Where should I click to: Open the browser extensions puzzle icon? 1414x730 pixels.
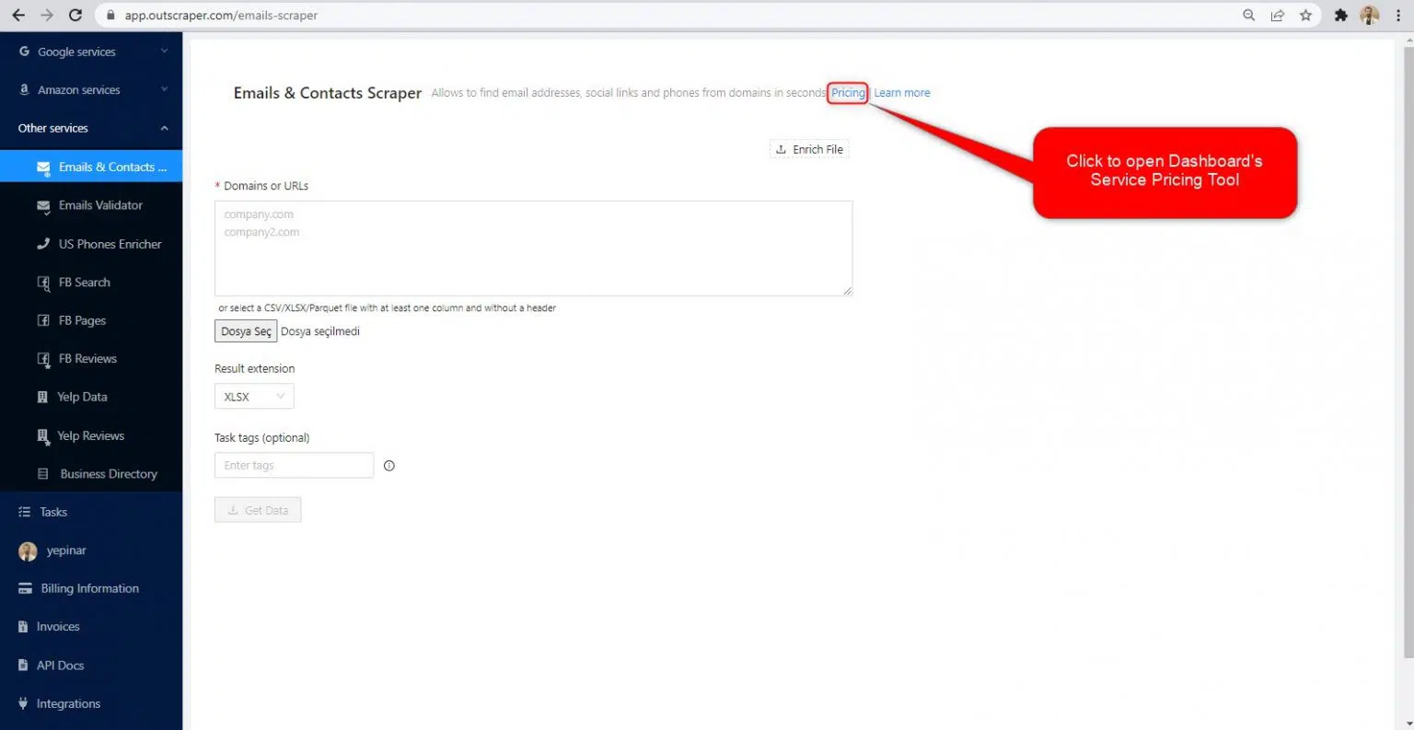click(x=1341, y=15)
